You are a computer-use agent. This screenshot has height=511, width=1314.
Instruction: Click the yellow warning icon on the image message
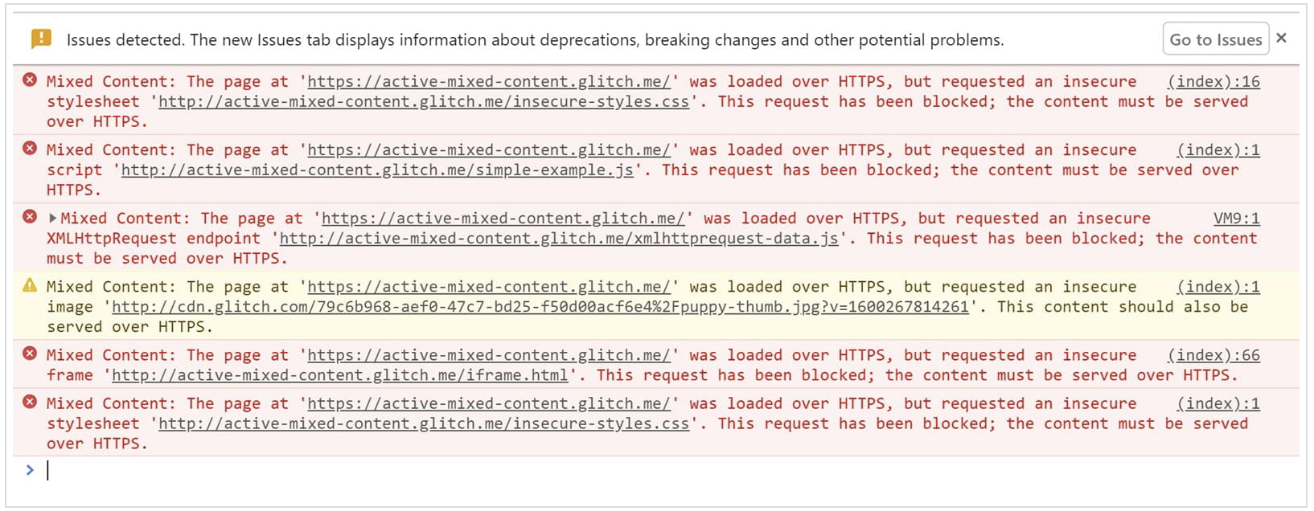tap(30, 285)
